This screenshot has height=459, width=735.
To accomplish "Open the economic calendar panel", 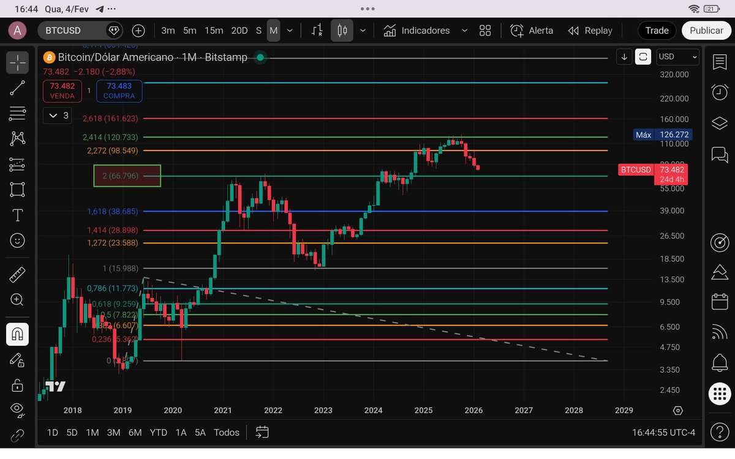I will tap(720, 302).
